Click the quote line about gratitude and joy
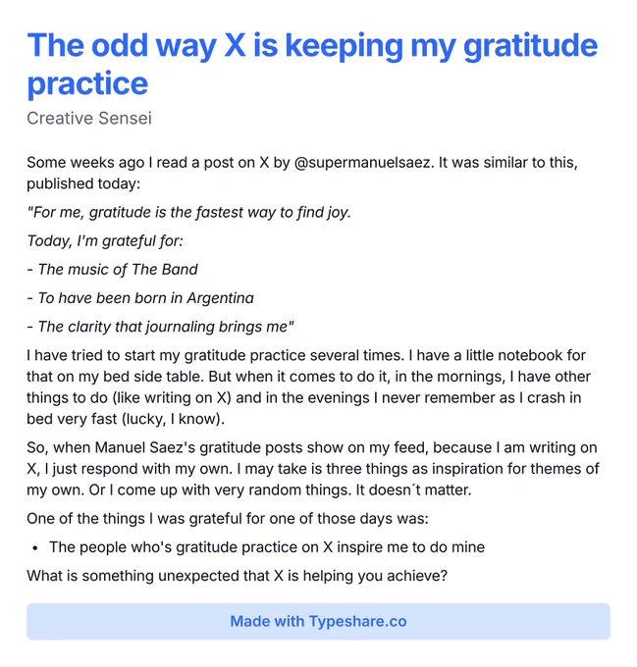 pyautogui.click(x=188, y=212)
